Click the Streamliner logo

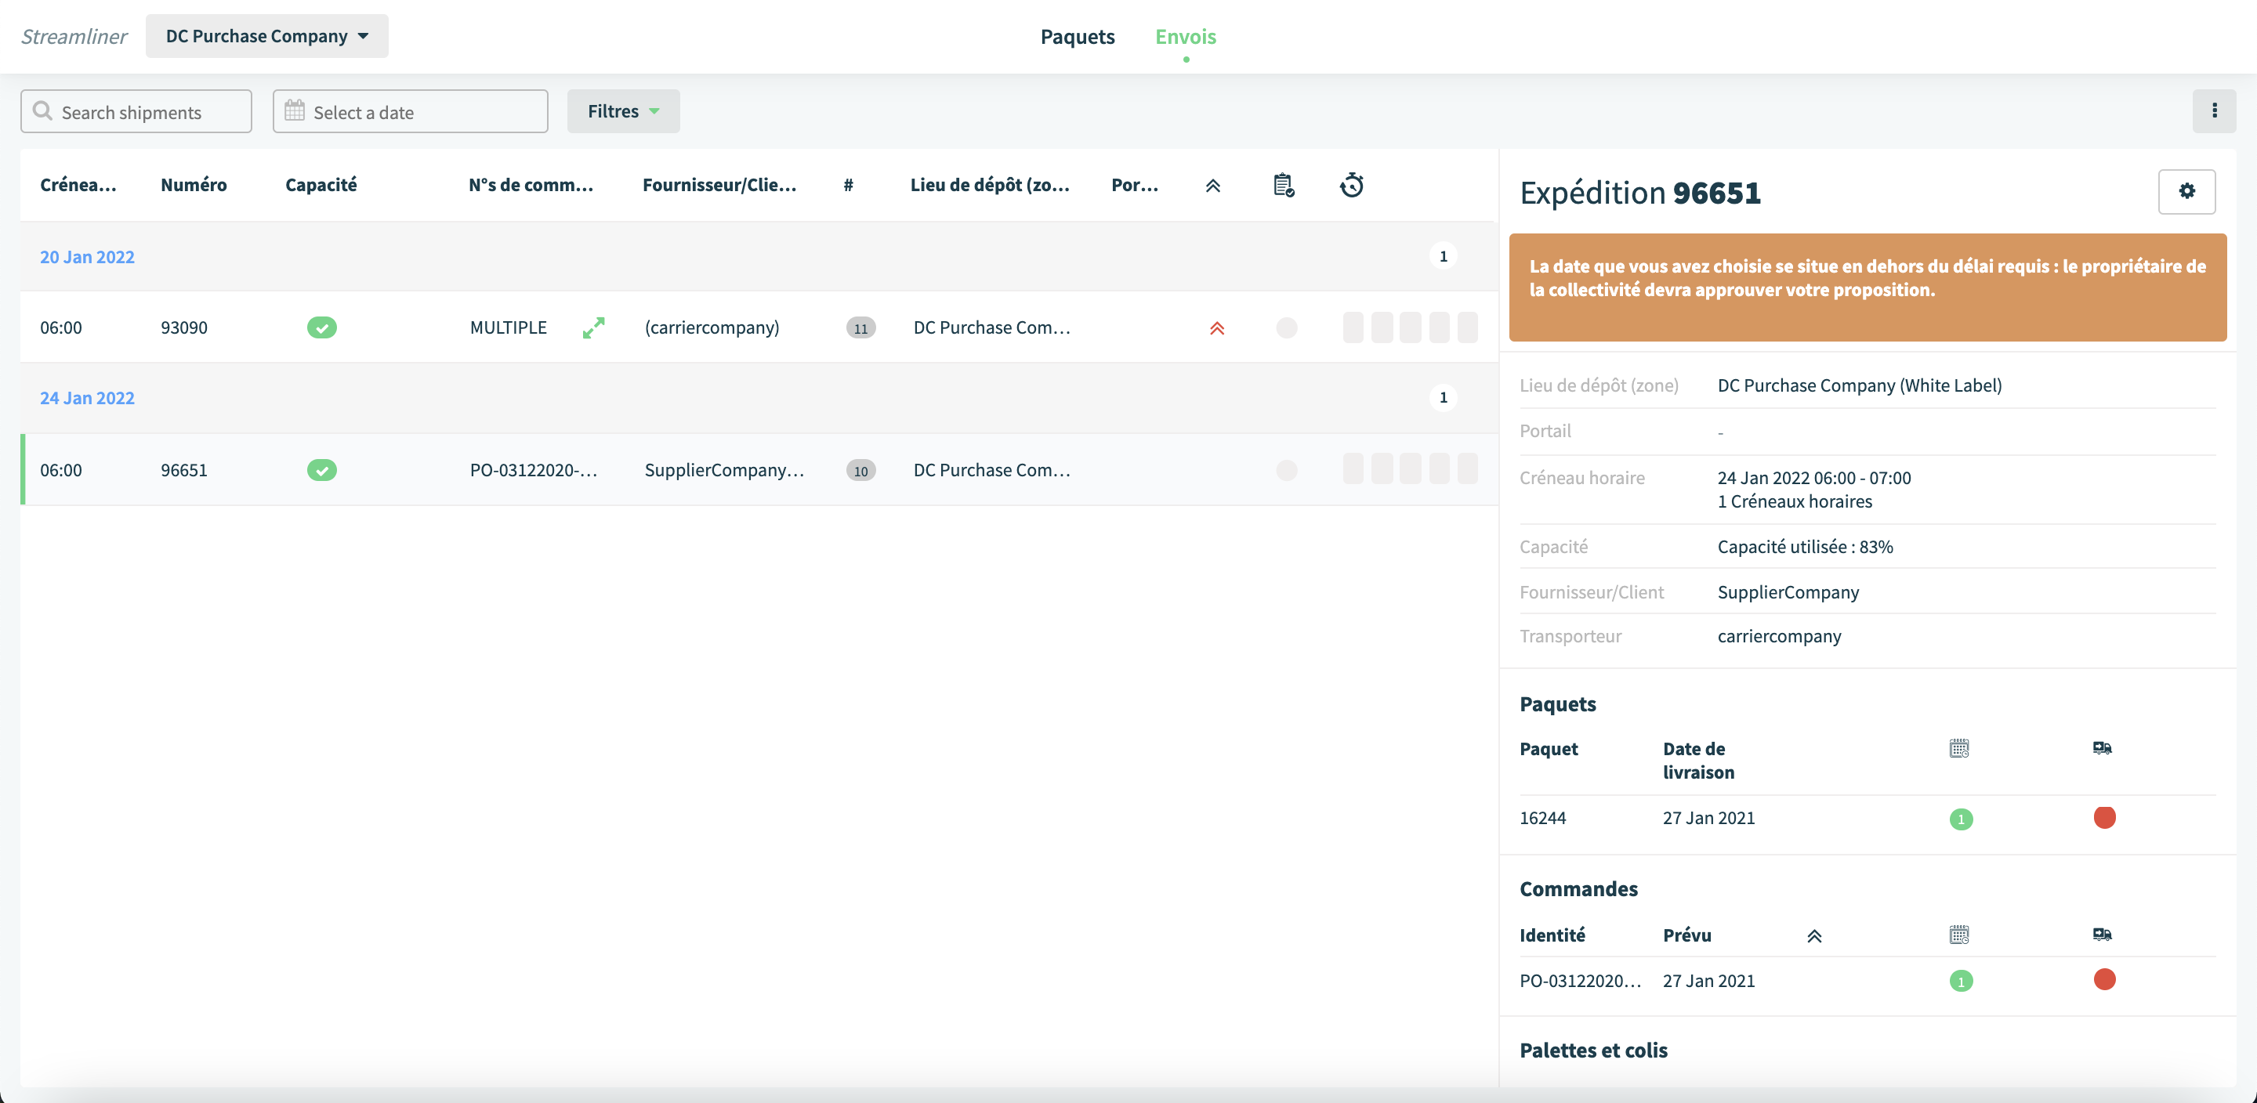coord(74,36)
